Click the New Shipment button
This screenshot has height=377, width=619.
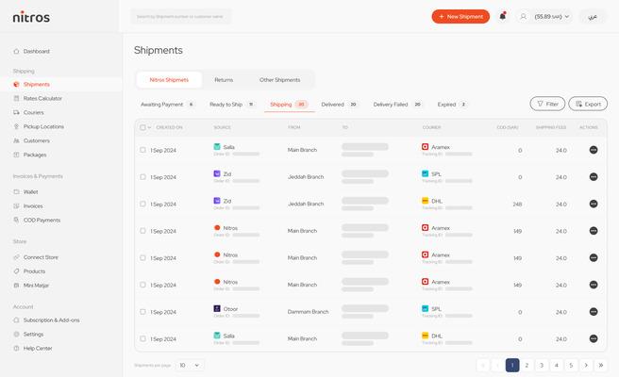click(x=460, y=16)
